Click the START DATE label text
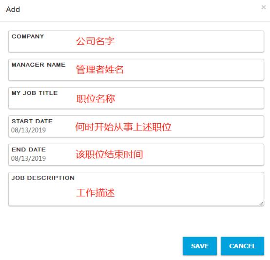 (x=32, y=121)
